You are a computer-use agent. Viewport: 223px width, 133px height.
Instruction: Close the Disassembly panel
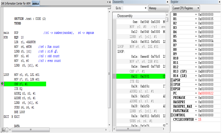tap(168, 2)
